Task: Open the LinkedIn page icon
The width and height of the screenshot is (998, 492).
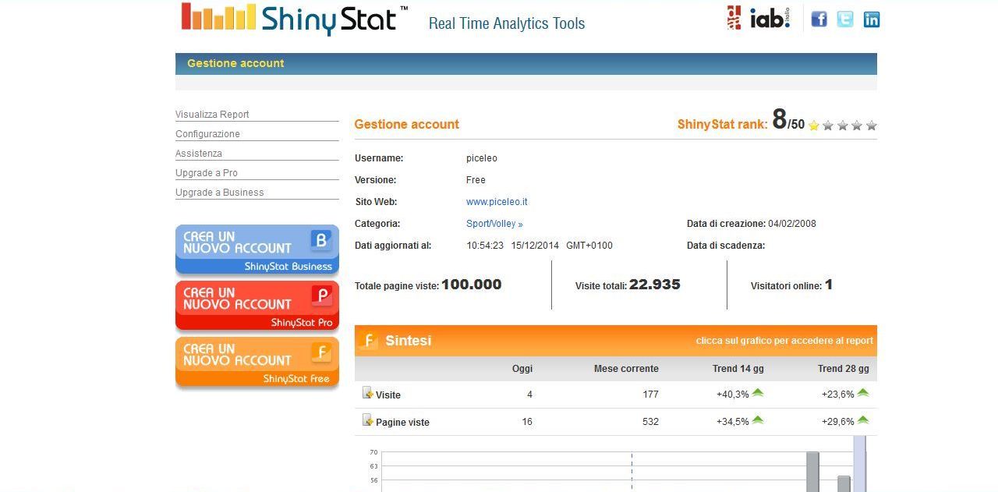Action: pyautogui.click(x=872, y=19)
